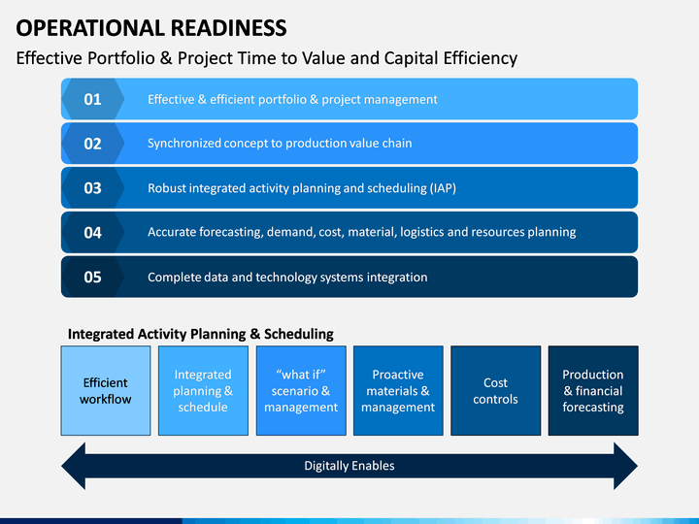Click the 'Proactive materials & management' box

[x=398, y=391]
